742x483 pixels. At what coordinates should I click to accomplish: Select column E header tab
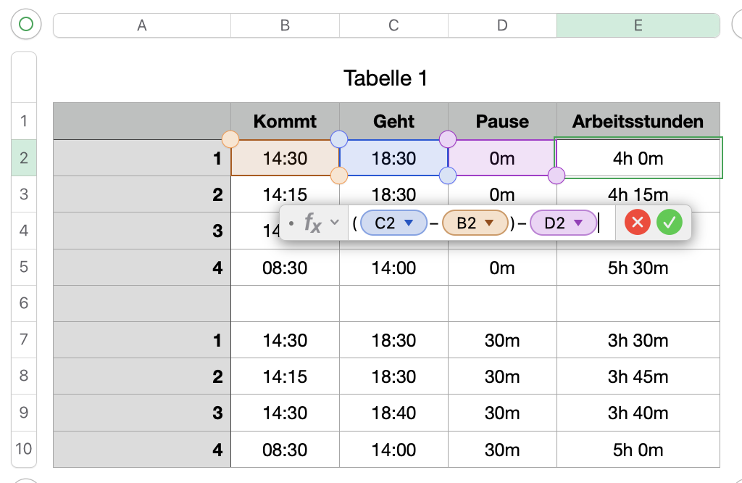[x=638, y=25]
